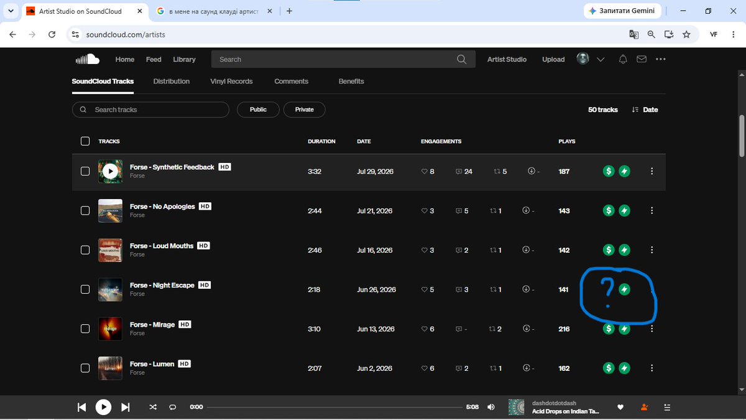Click amplify lightning icon for Synthetic Feedback
Screen dimensions: 746x420
point(624,171)
